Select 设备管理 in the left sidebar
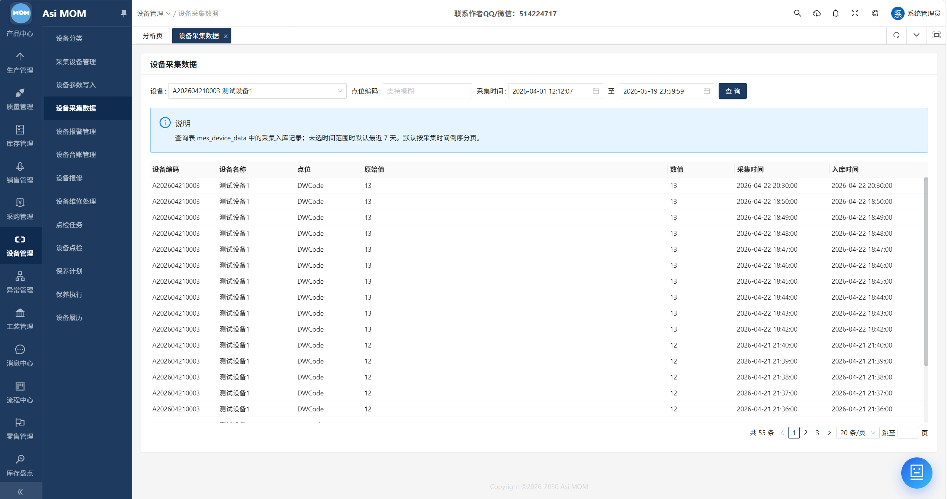 point(20,246)
